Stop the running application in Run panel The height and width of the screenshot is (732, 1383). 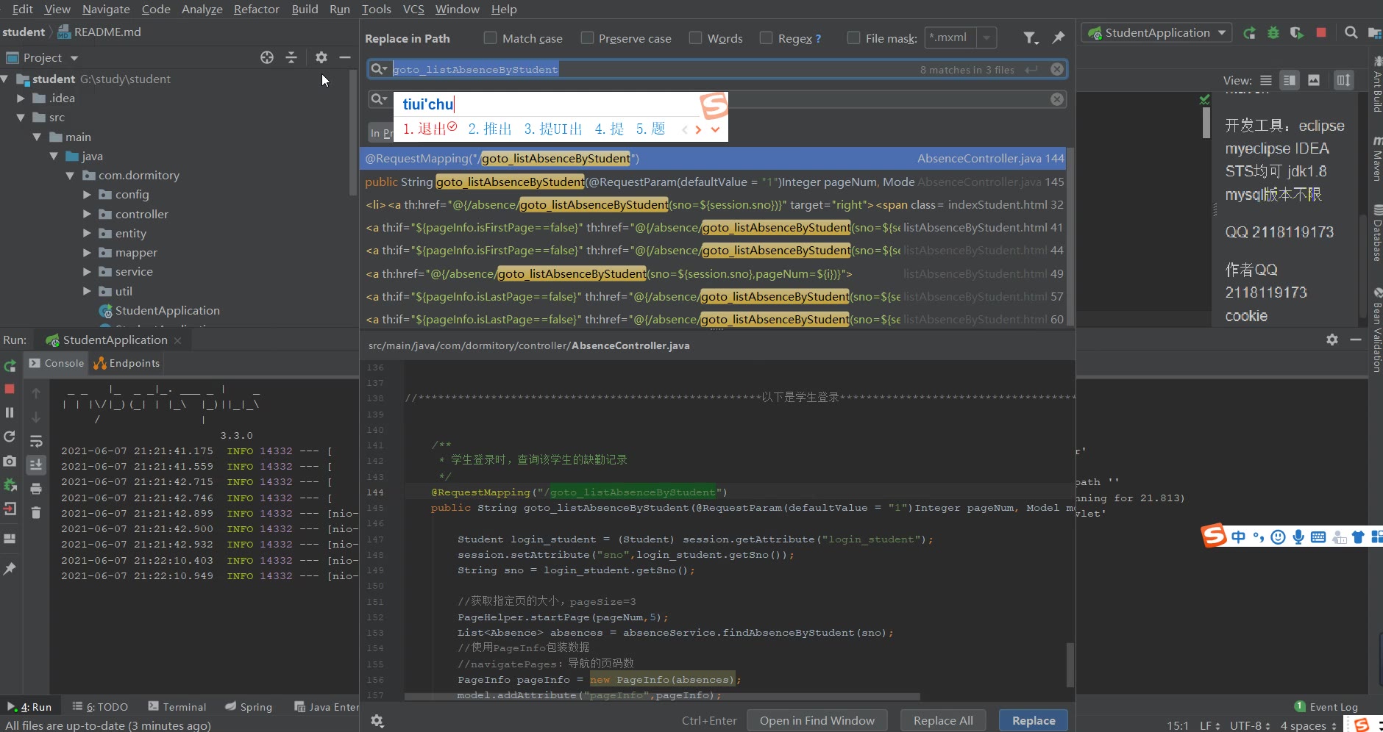(x=10, y=388)
